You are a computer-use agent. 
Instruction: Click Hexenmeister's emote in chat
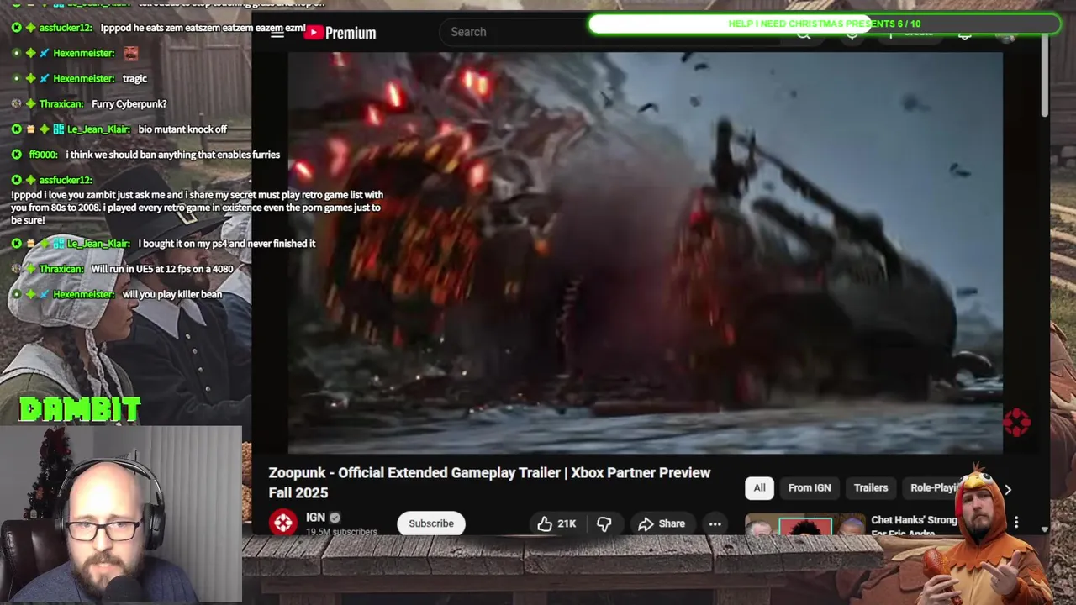tap(130, 53)
